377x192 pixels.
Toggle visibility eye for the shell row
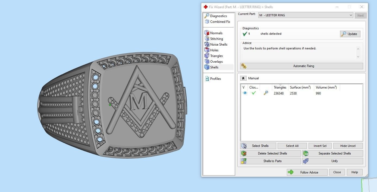tap(245, 93)
